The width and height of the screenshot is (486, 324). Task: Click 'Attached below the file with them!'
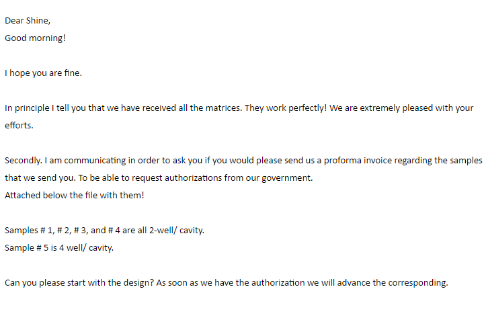75,196
